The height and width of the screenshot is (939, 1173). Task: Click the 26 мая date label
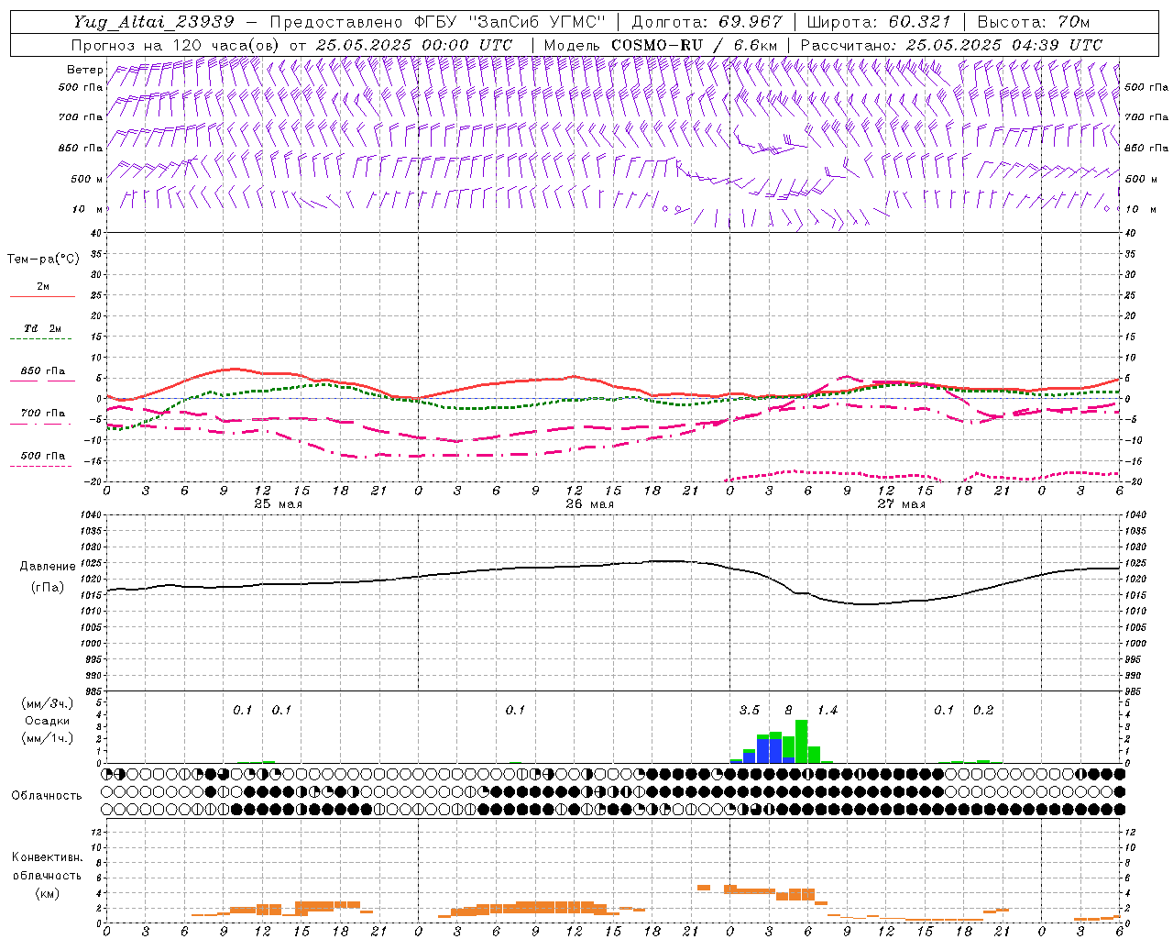[x=589, y=504]
